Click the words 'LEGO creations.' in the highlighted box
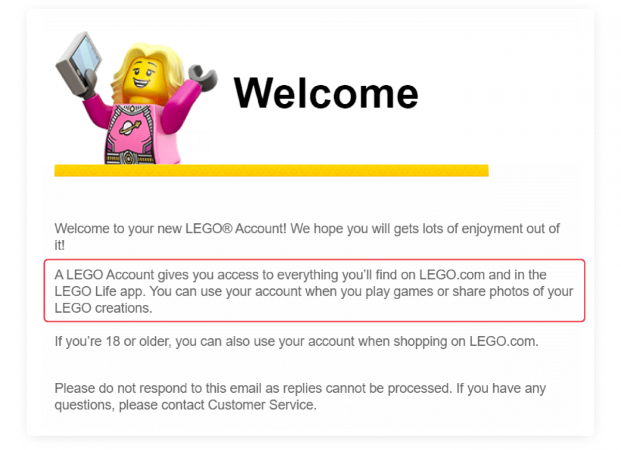Screen dimensions: 621x450 [104, 308]
